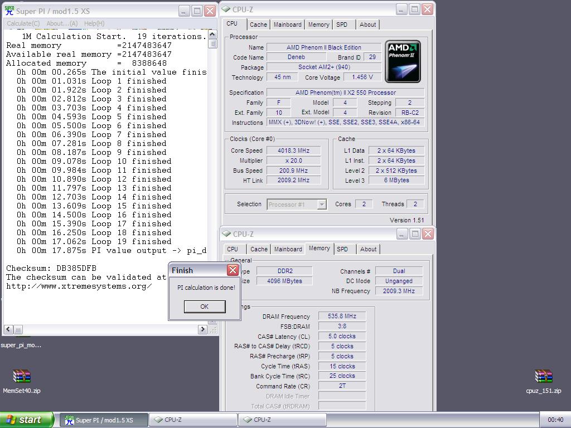Click Super PI horizontal scroll left arrow
The height and width of the screenshot is (428, 571).
(8, 330)
